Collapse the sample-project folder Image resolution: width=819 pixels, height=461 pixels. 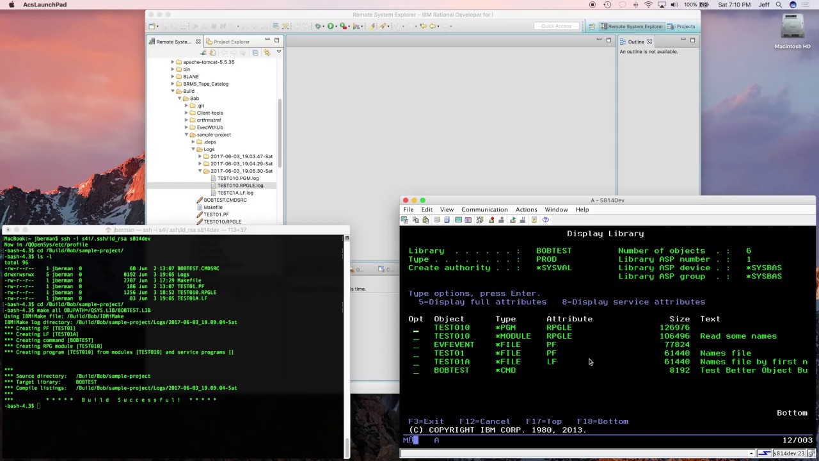(187, 134)
